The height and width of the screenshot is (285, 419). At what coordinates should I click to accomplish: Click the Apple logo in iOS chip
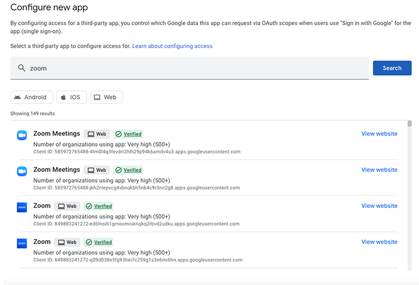pos(63,97)
